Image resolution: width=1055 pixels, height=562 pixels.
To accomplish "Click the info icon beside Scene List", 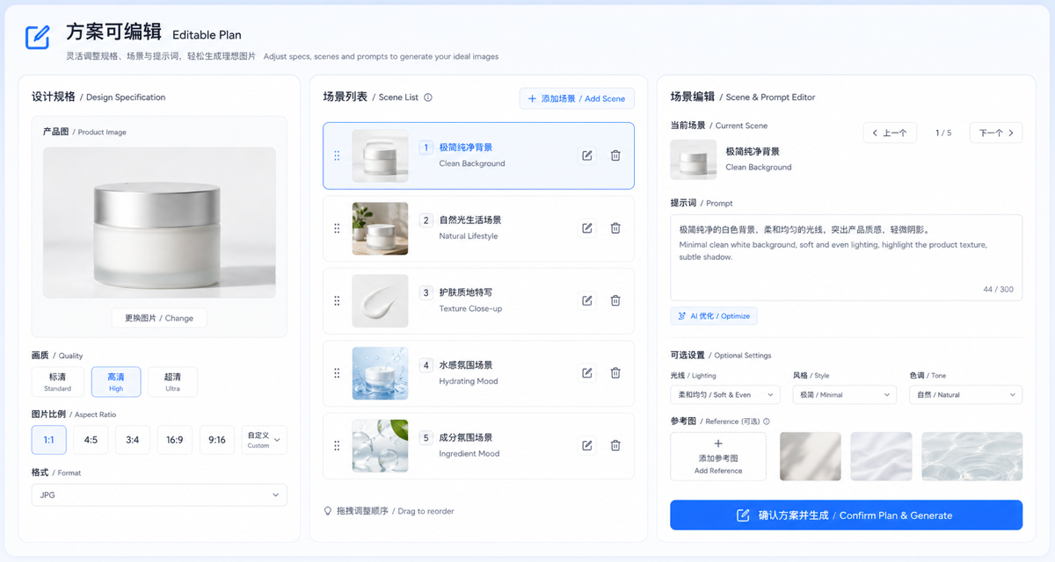I will click(x=428, y=97).
